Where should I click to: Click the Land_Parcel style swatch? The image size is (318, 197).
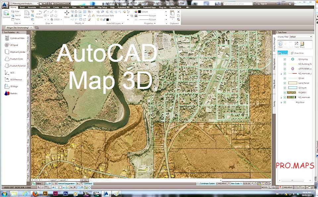point(292,83)
